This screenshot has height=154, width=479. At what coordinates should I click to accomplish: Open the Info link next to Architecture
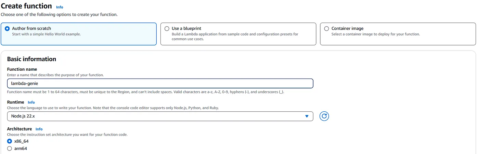[x=39, y=129]
